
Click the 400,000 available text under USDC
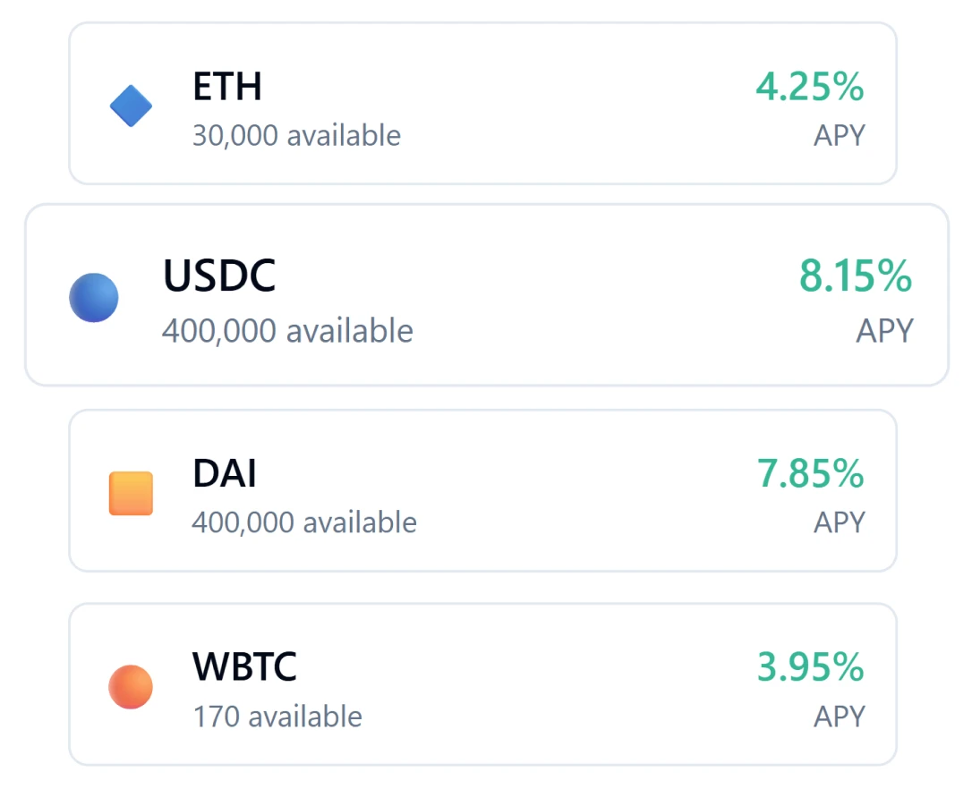point(287,330)
